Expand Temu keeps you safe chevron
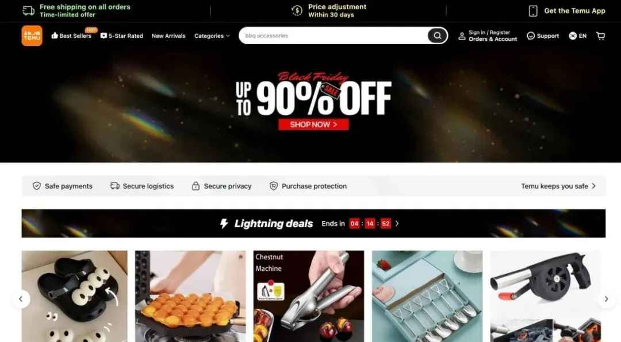 pyautogui.click(x=593, y=186)
